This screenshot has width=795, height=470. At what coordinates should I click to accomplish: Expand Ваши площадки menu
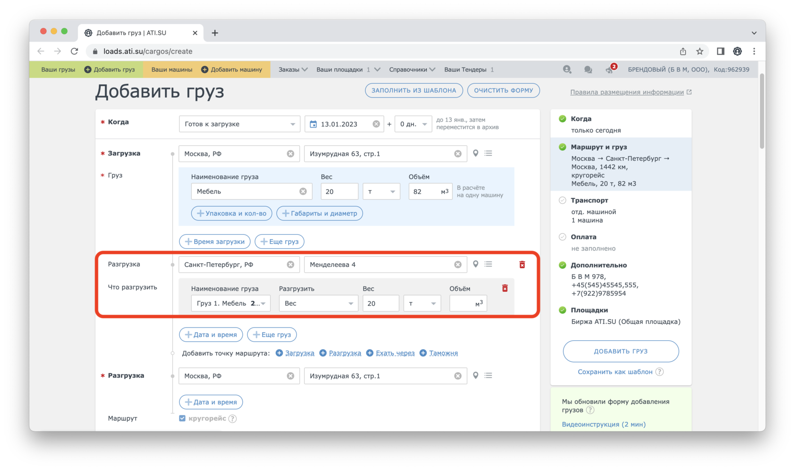pos(348,70)
